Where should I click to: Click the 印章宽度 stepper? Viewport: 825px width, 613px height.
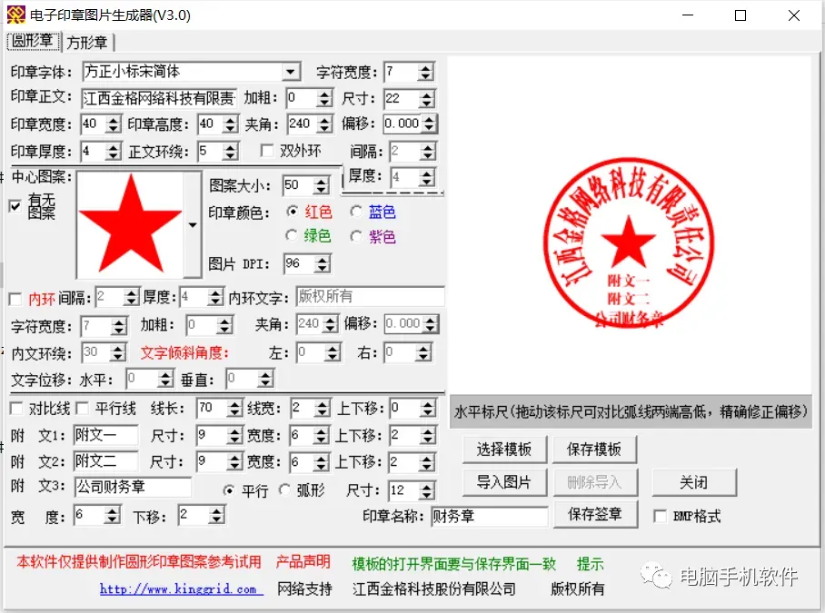pyautogui.click(x=101, y=124)
